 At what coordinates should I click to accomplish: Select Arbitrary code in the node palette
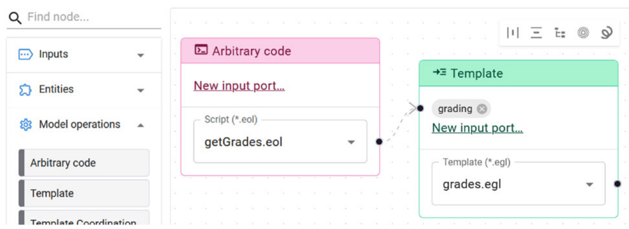click(84, 163)
